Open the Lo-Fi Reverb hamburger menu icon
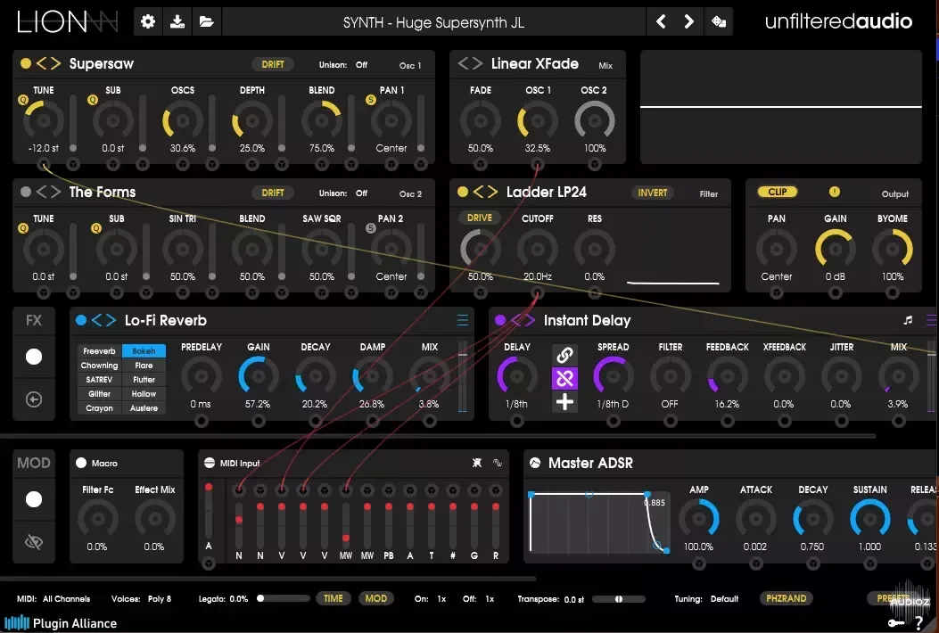939x633 pixels. 462,320
